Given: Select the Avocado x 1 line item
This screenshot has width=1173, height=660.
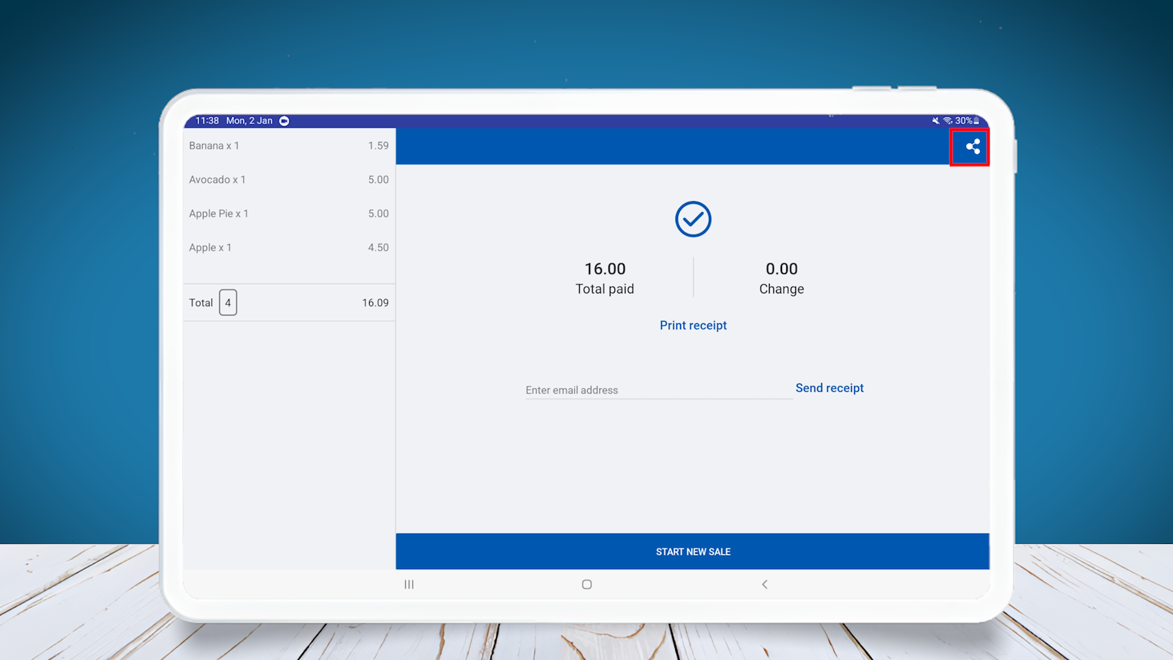Looking at the screenshot, I should 288,180.
